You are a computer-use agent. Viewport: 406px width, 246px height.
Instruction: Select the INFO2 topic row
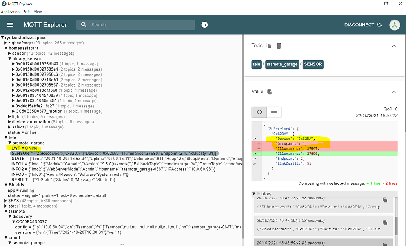[113, 169]
